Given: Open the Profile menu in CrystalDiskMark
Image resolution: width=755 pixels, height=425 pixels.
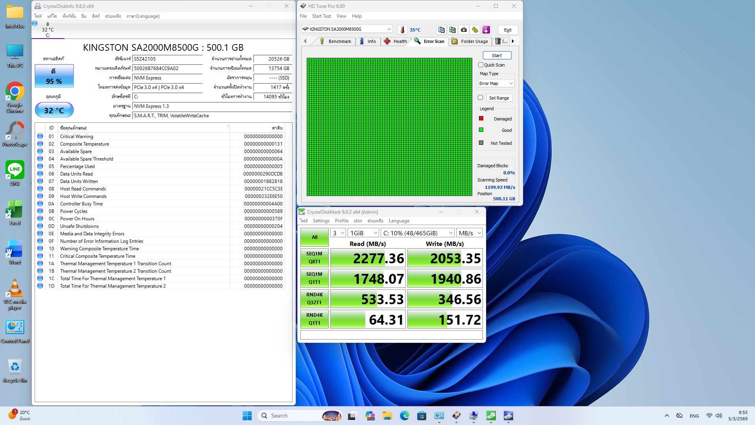Looking at the screenshot, I should [x=341, y=221].
